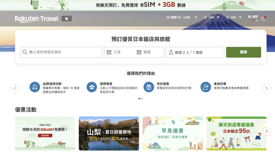Select the second carousel page dot
Screen dimensions: 275x152
click(x=142, y=98)
